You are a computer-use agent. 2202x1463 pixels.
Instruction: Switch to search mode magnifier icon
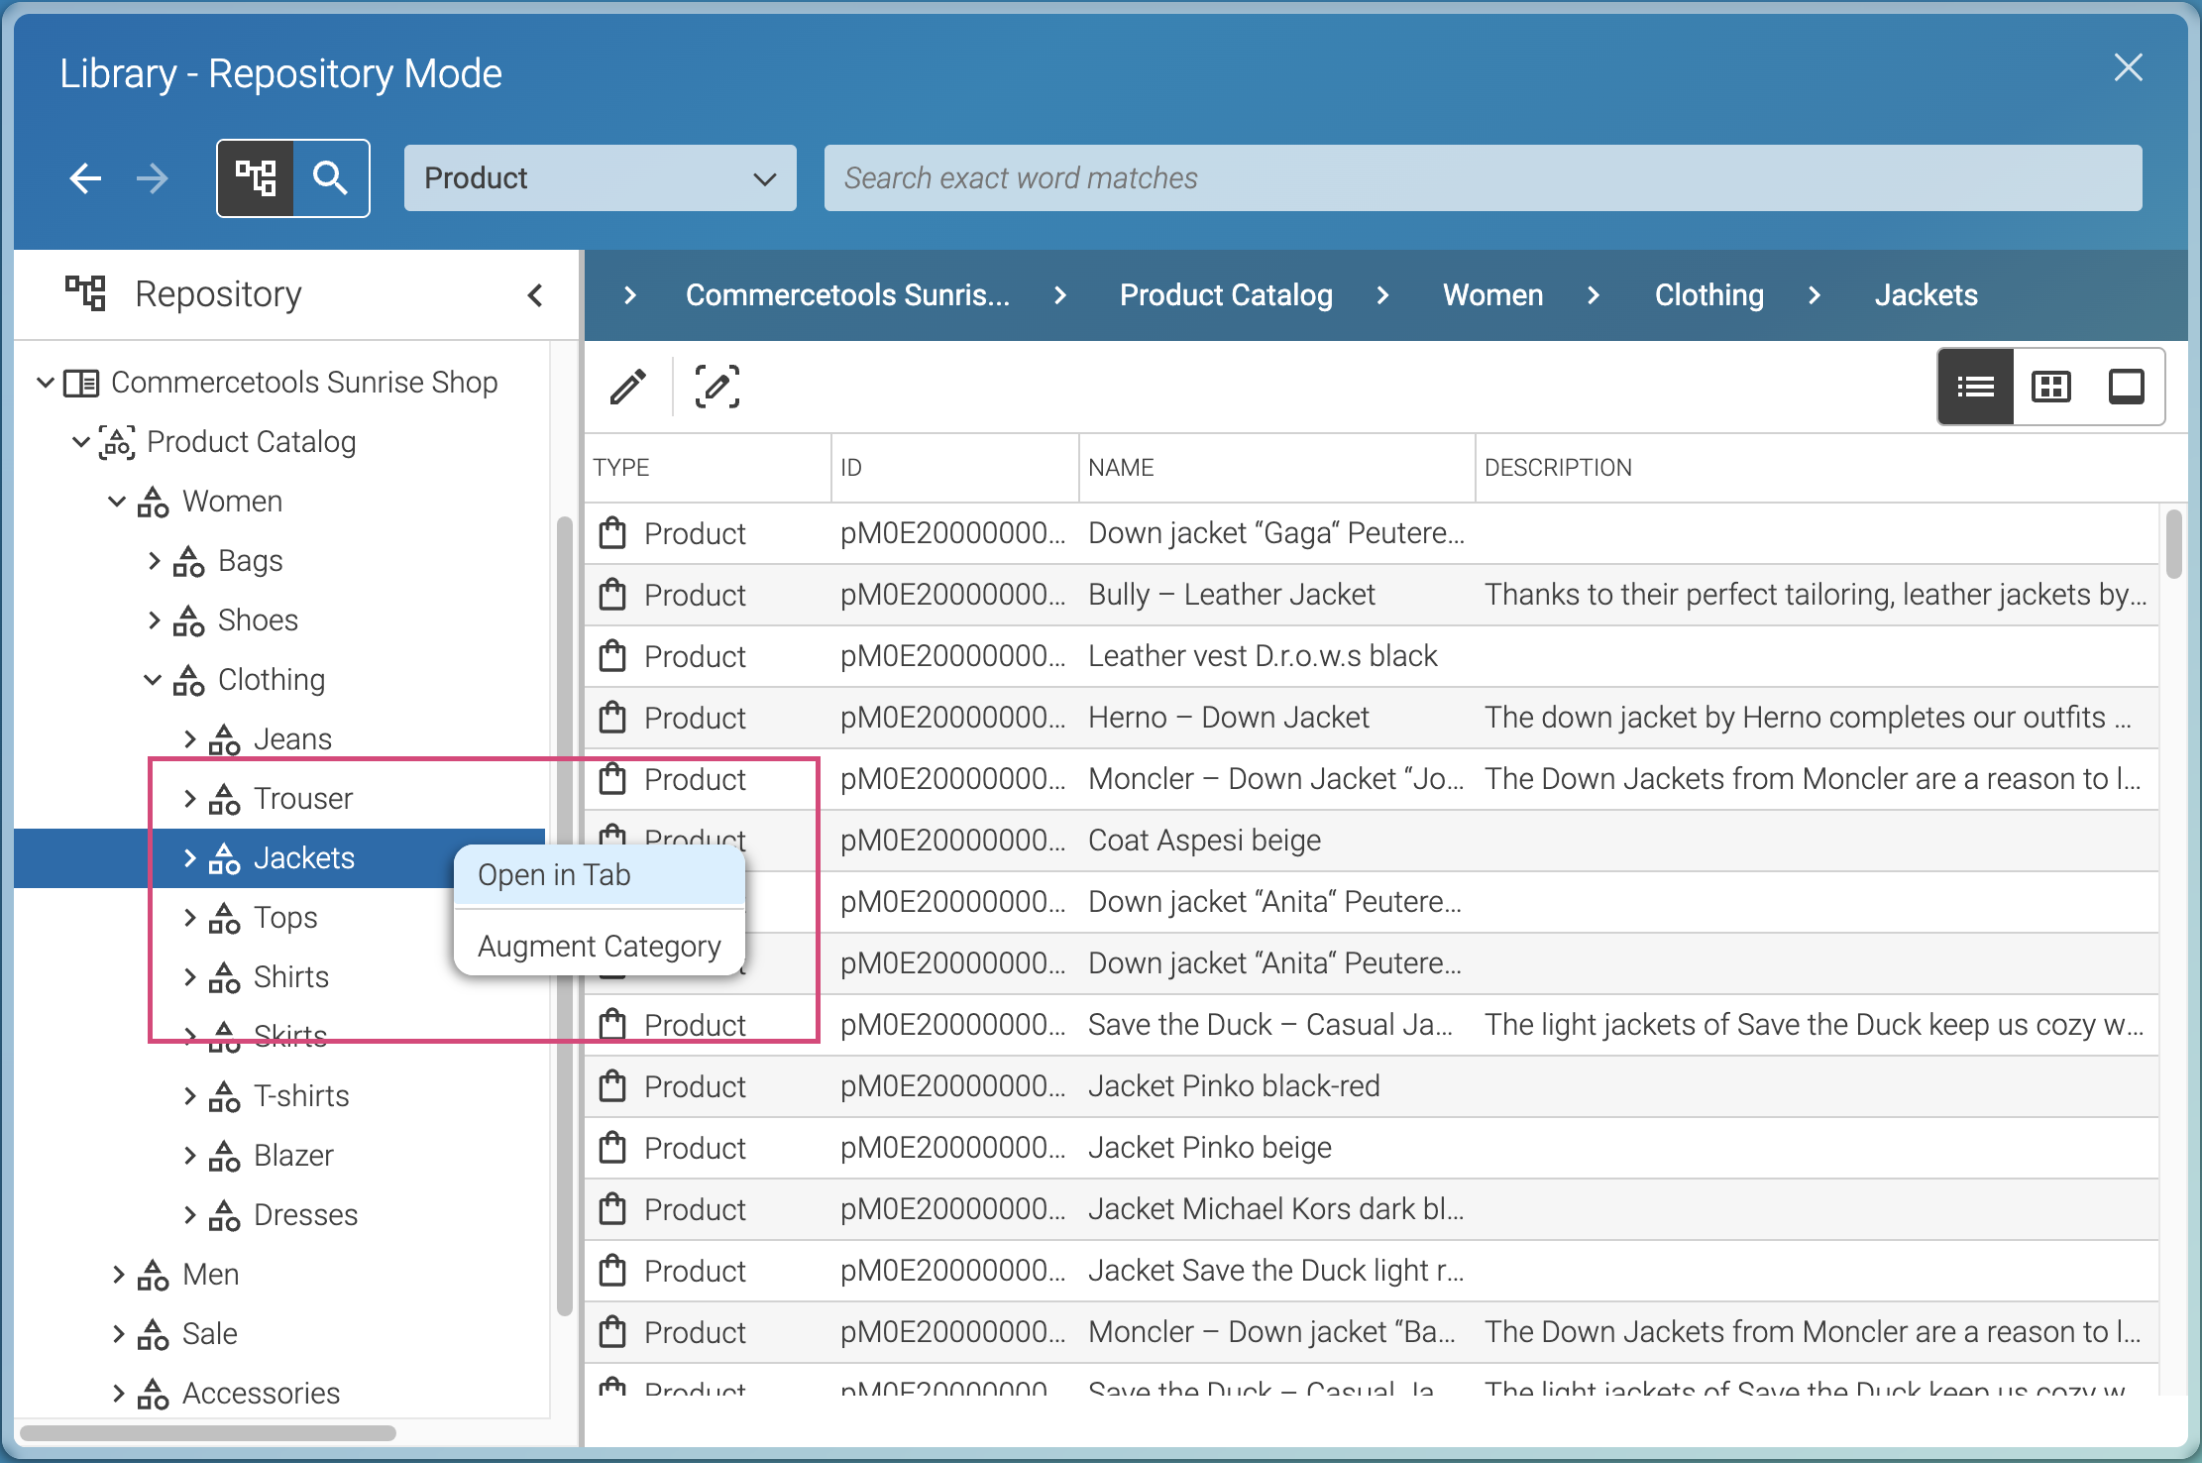coord(330,178)
